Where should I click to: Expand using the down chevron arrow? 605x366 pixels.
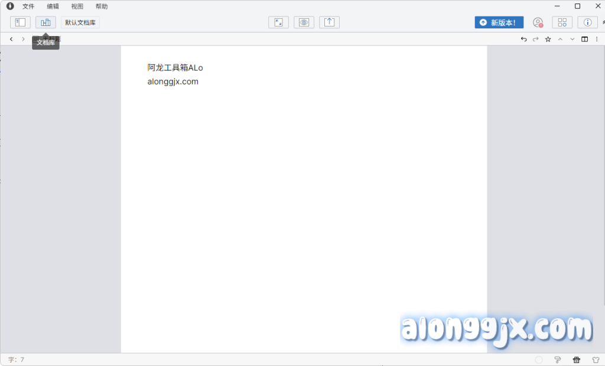(572, 39)
